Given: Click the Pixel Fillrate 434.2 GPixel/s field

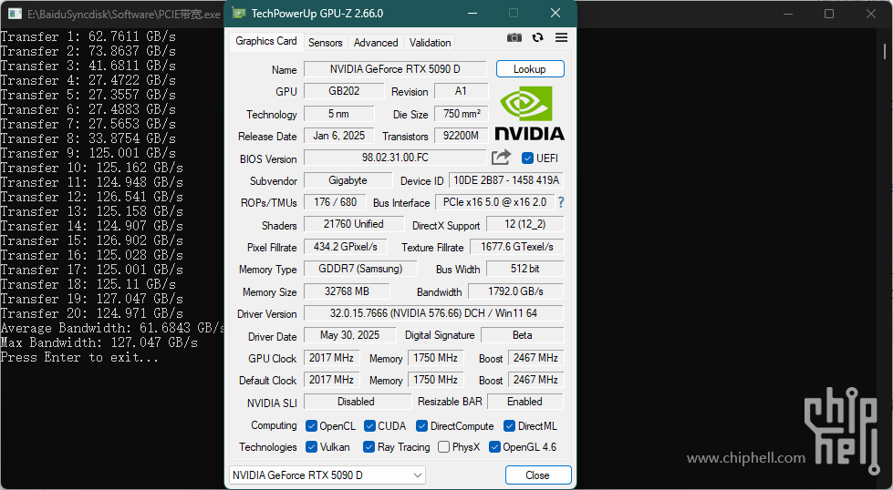Looking at the screenshot, I should tap(345, 247).
